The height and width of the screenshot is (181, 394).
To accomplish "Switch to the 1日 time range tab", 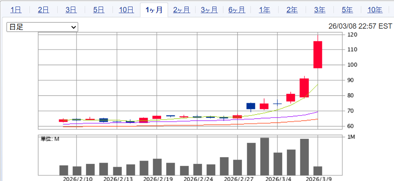I will click(x=16, y=10).
